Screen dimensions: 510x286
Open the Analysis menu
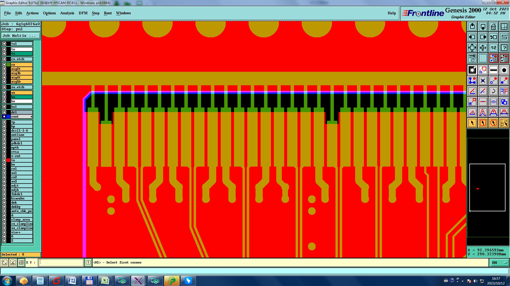(x=67, y=13)
